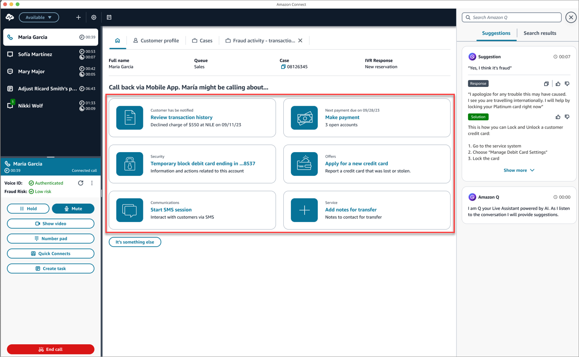Image resolution: width=579 pixels, height=357 pixels.
Task: Switch to the Customer profile tab
Action: coord(156,40)
